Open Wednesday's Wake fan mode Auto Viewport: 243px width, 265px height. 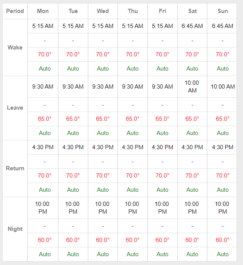coord(103,69)
